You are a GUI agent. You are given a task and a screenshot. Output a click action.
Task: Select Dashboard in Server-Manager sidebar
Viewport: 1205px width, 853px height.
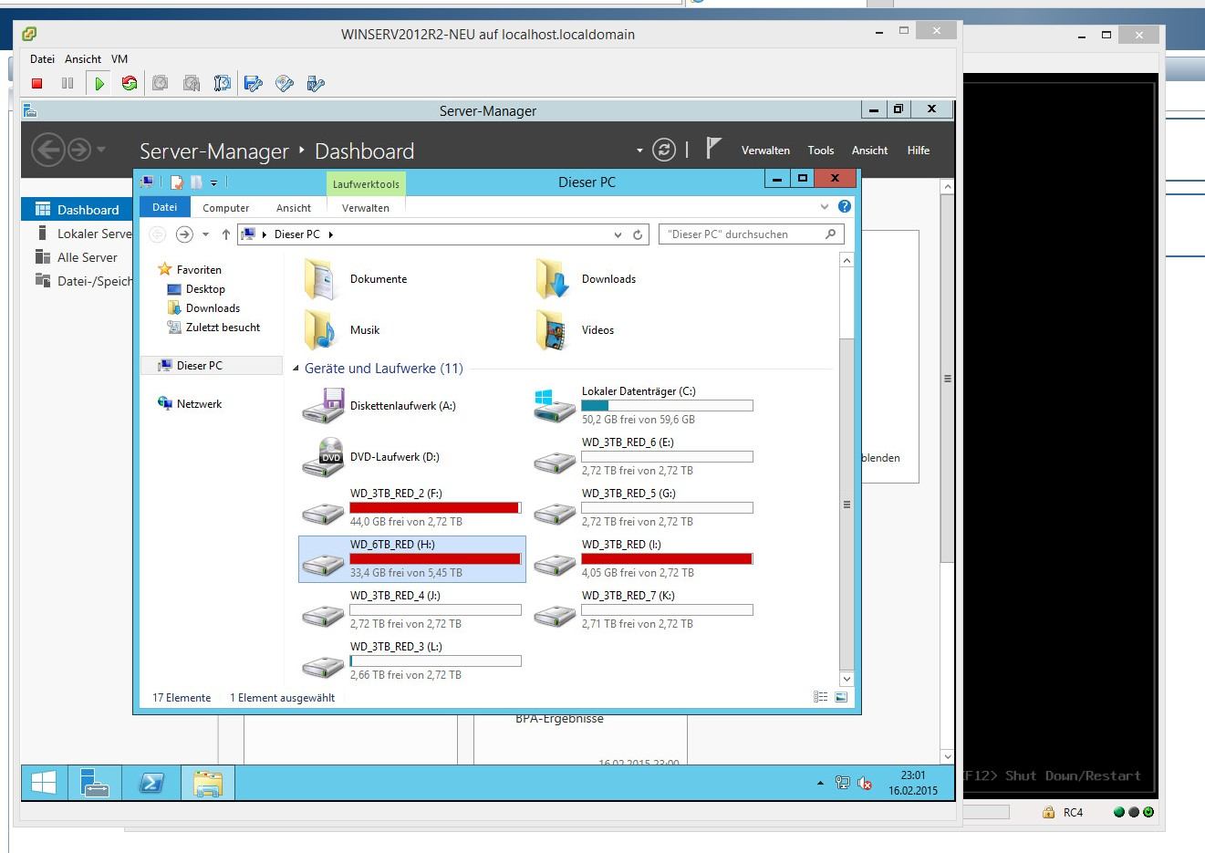[78, 210]
